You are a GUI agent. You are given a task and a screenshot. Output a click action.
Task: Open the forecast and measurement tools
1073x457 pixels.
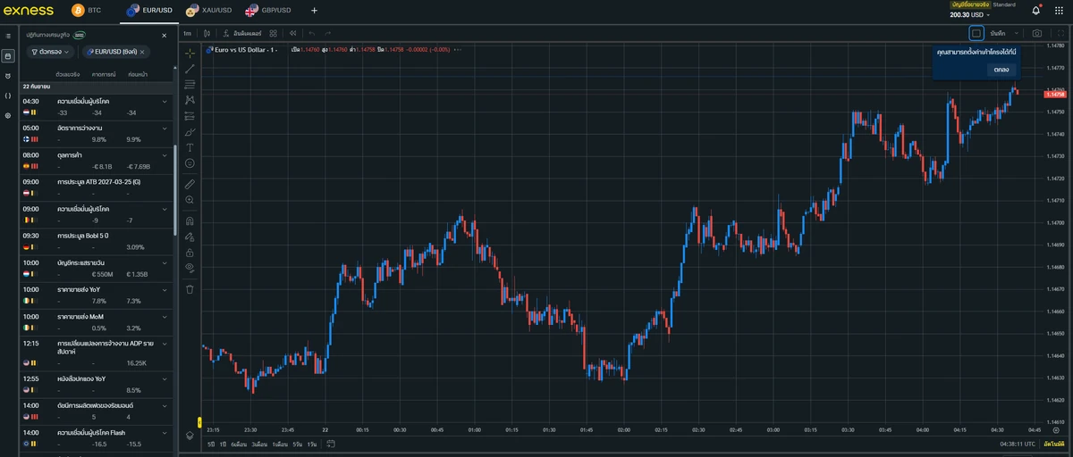coord(190,116)
